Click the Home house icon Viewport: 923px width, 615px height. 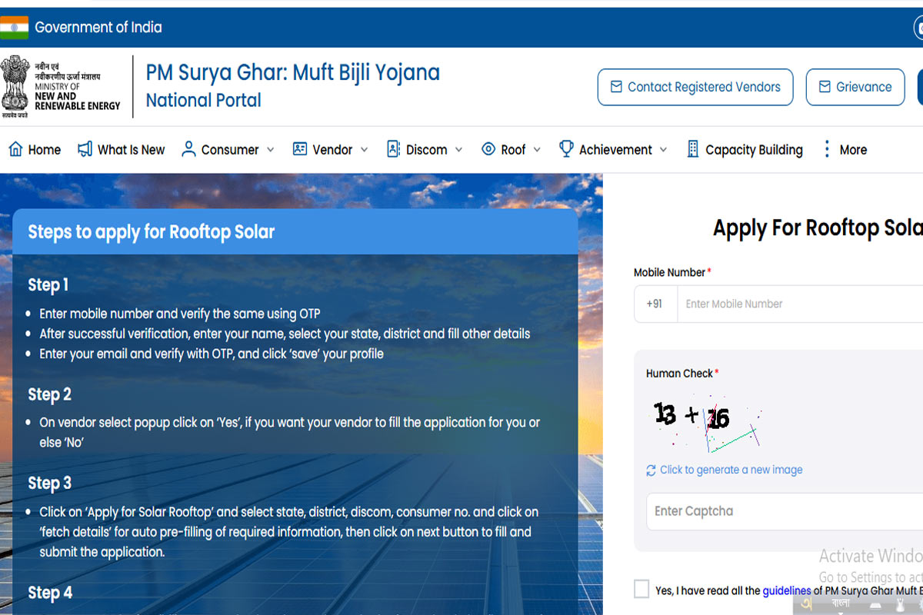click(15, 149)
